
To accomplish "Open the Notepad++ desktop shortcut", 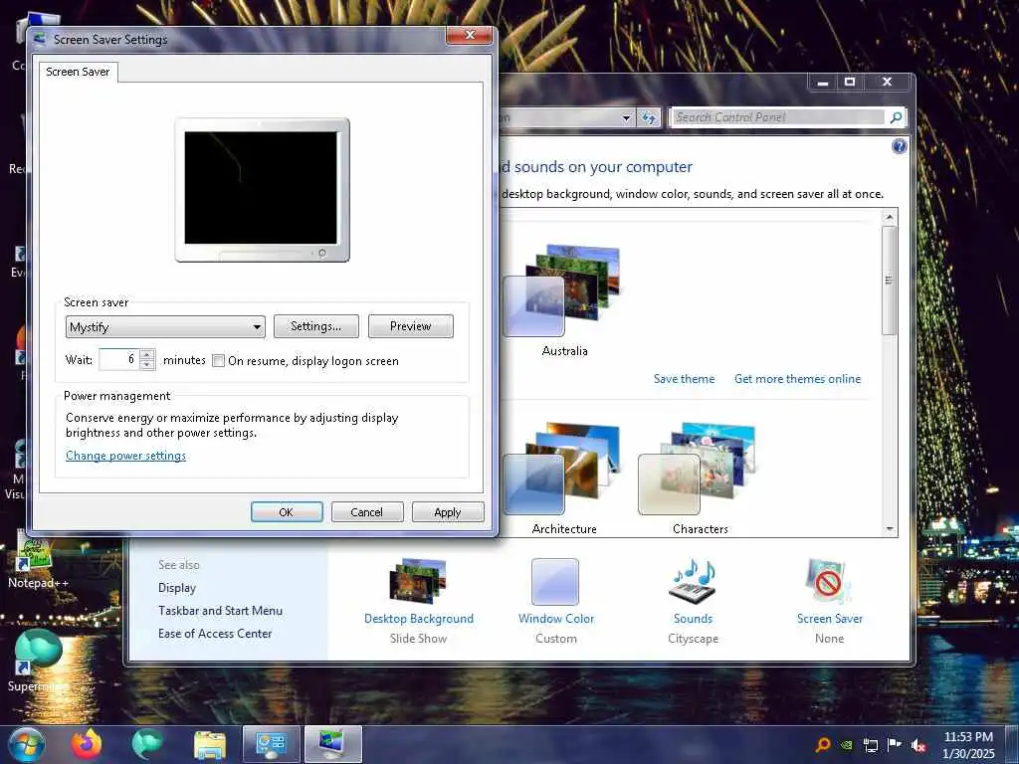I will tap(38, 559).
